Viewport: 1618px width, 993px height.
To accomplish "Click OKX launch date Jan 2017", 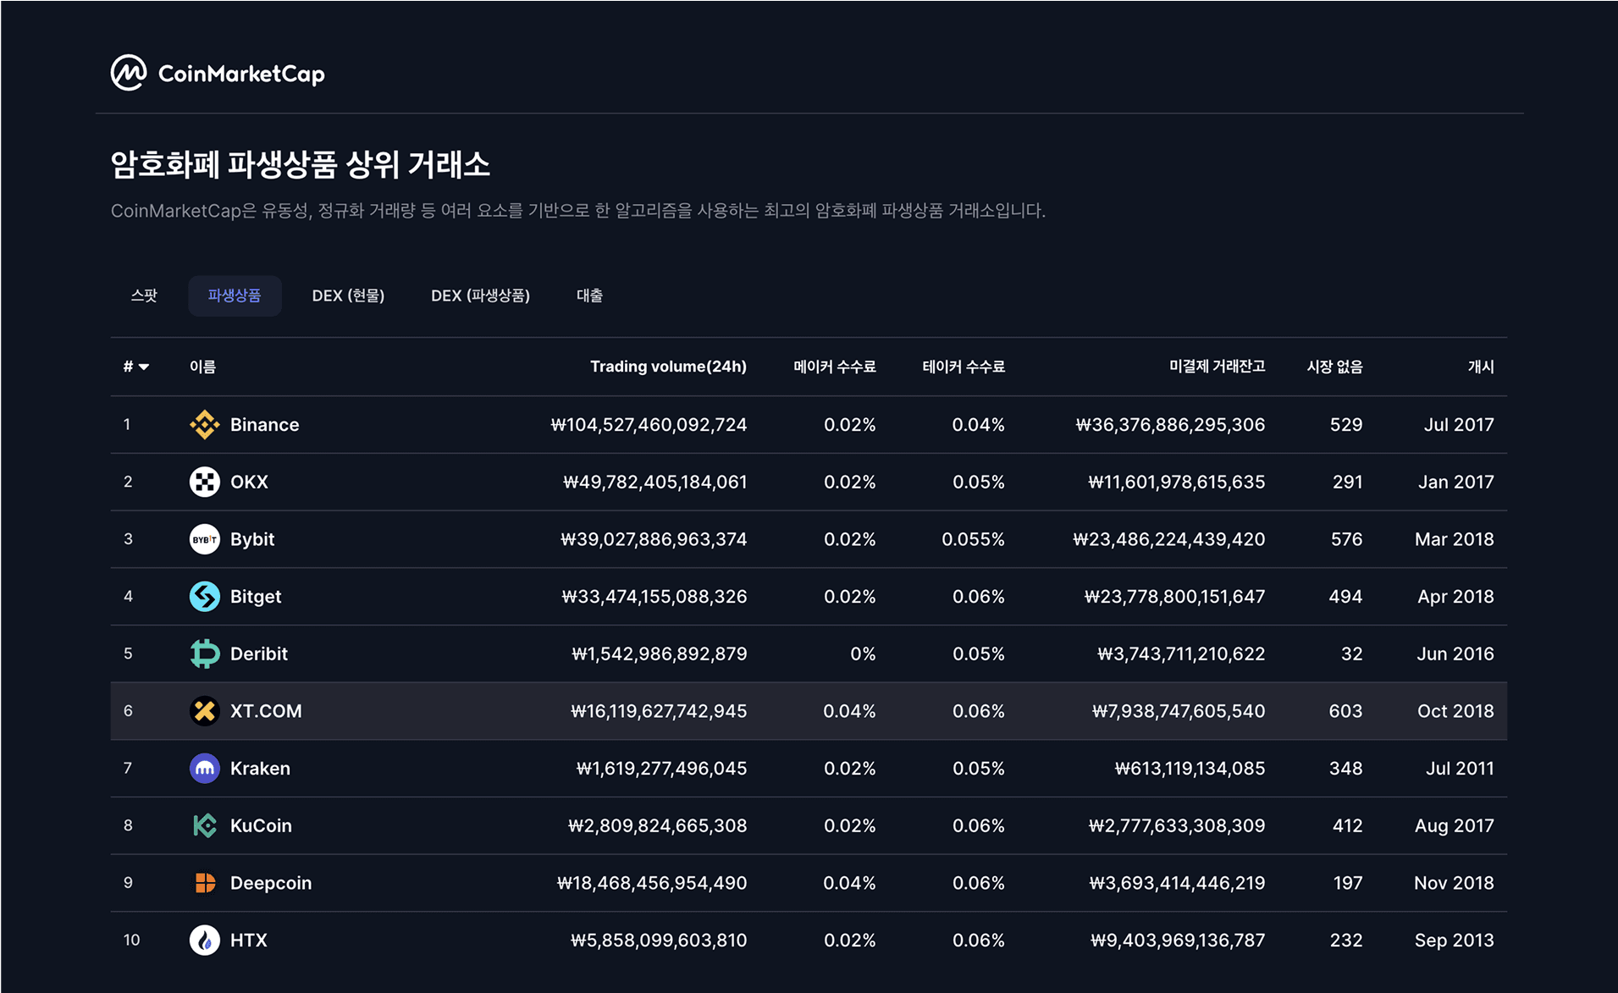I will click(x=1456, y=482).
